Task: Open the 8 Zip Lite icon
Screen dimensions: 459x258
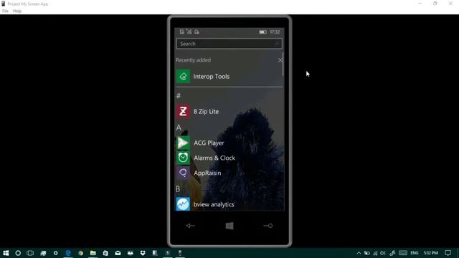Action: point(183,112)
